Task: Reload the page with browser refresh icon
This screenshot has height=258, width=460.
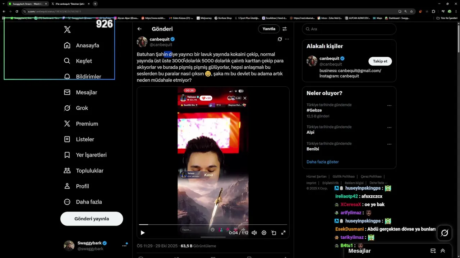Action: (x=17, y=11)
